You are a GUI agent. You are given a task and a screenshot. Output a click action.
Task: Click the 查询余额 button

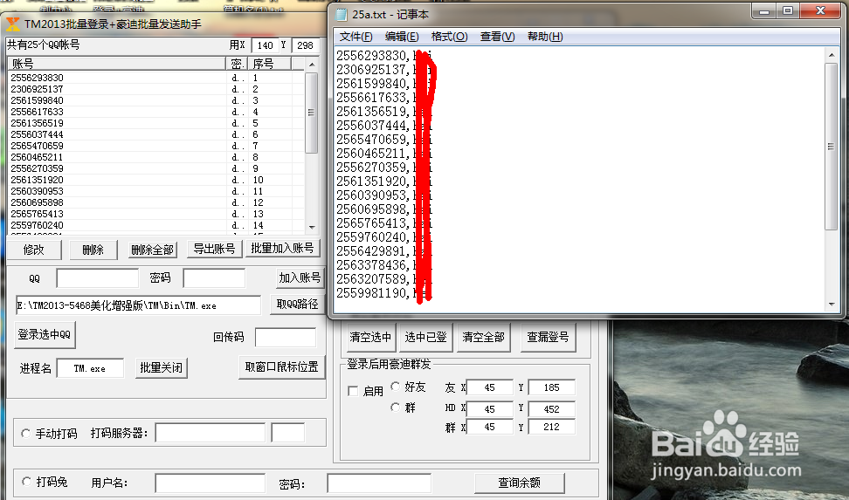point(519,483)
